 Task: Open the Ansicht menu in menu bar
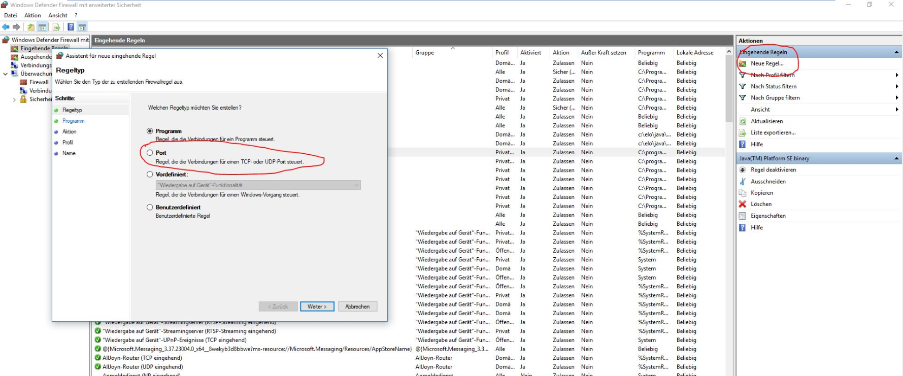pos(57,15)
